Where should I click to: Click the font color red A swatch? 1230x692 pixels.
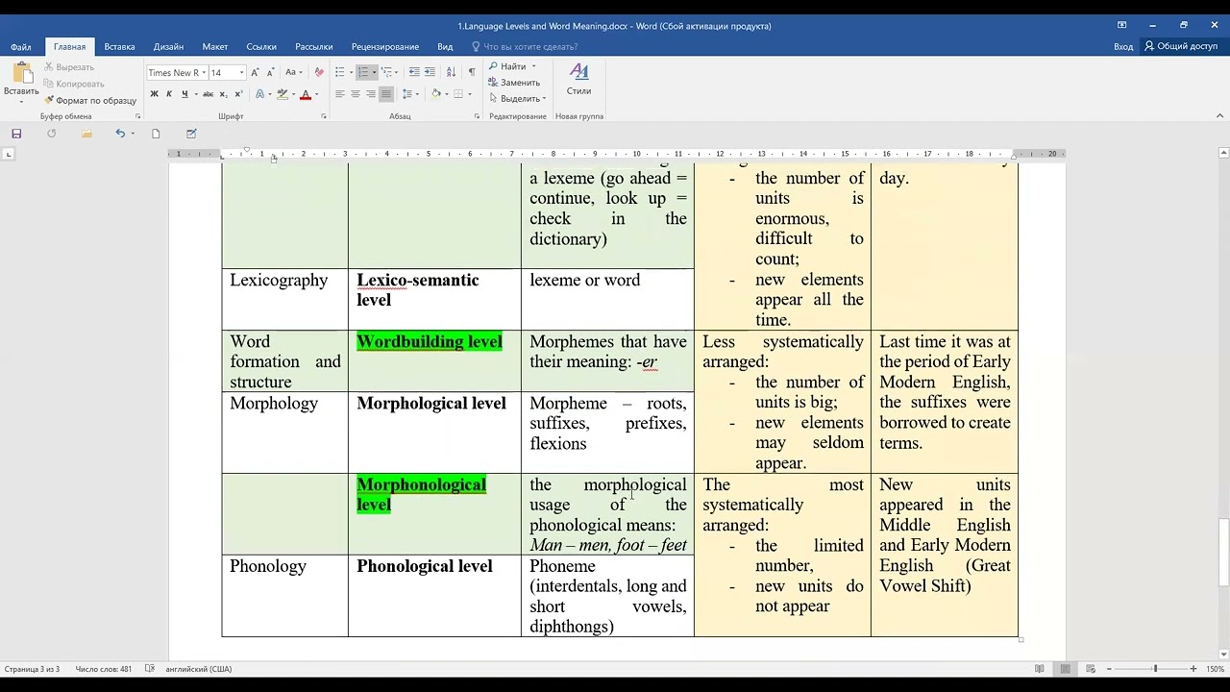(x=306, y=94)
